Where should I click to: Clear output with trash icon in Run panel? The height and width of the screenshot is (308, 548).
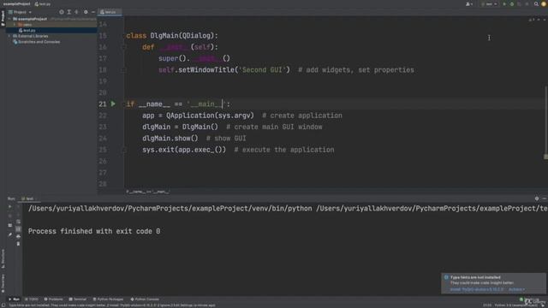[x=18, y=243]
